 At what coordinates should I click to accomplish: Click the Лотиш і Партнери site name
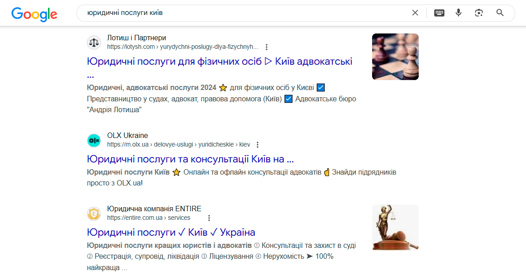[137, 38]
